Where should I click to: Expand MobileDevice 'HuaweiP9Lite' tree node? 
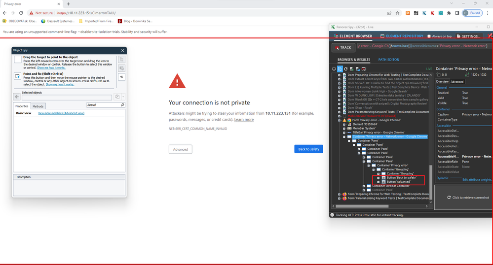tap(339, 116)
